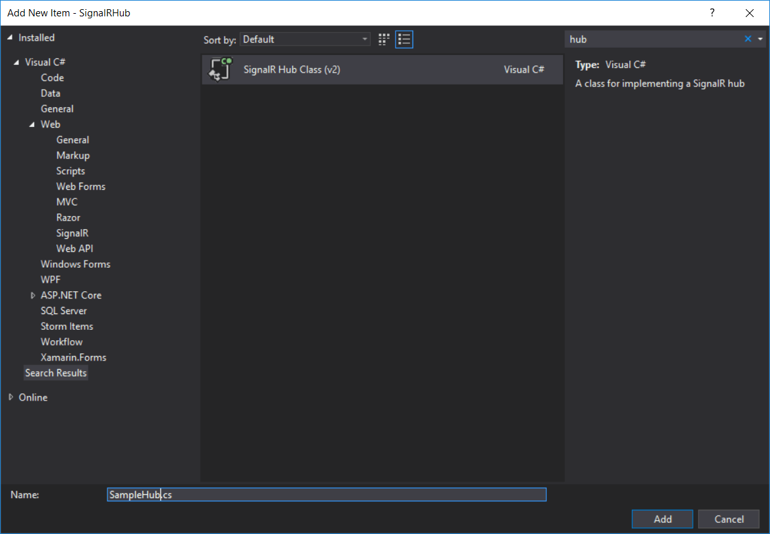Select the Online tree label
The width and height of the screenshot is (770, 534).
coord(33,398)
